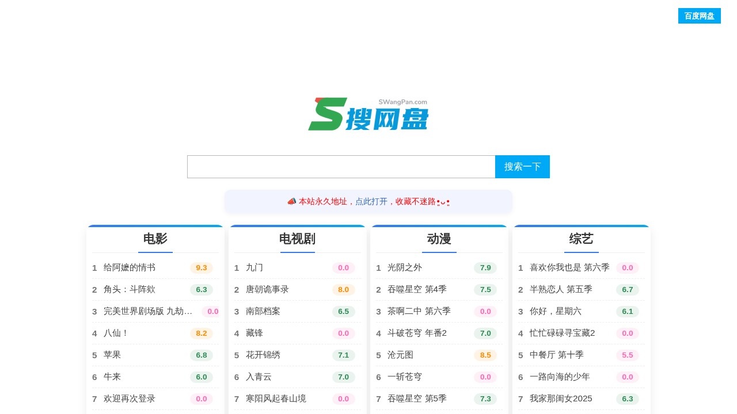Click the 6.5 rating of 南部档案
The height and width of the screenshot is (414, 737).
point(344,311)
